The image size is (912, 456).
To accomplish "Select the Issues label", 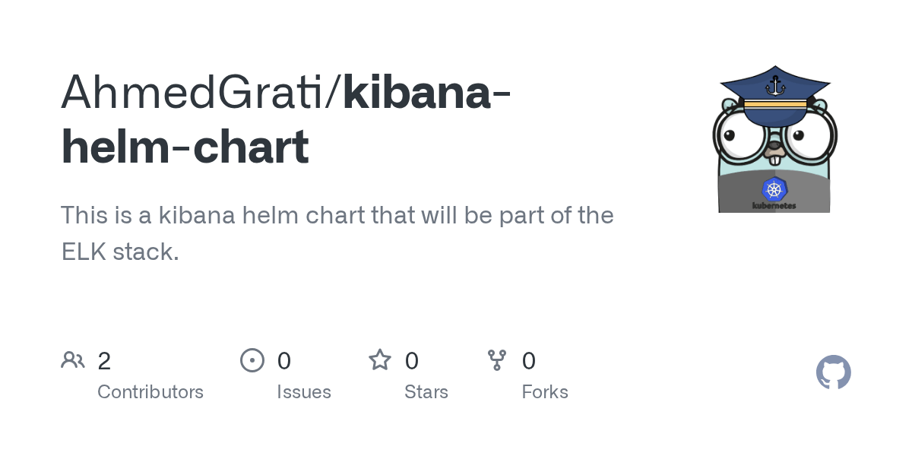I will pos(304,392).
